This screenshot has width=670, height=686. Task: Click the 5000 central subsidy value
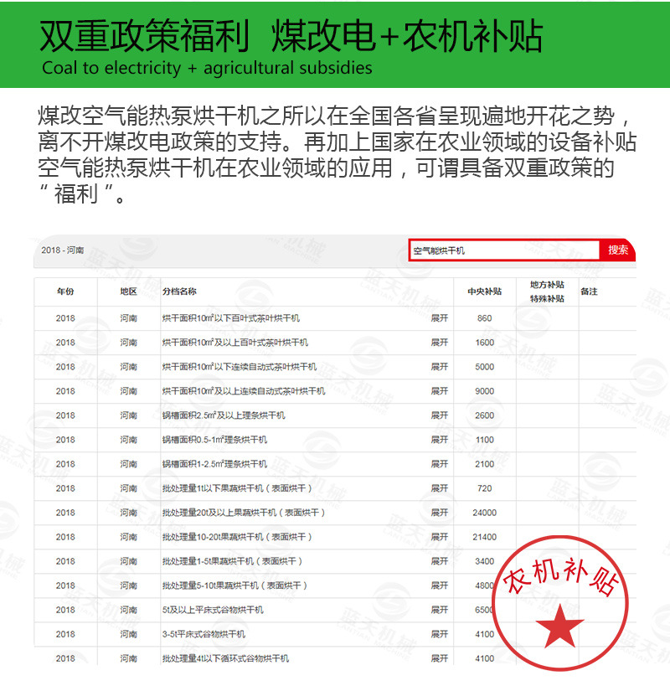point(485,367)
